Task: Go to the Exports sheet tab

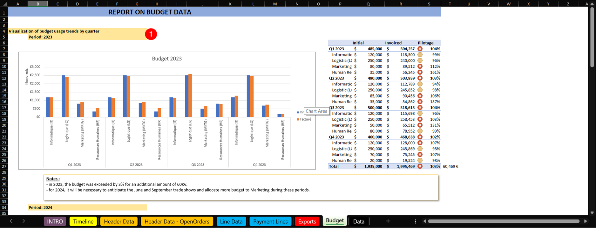Action: pos(307,221)
